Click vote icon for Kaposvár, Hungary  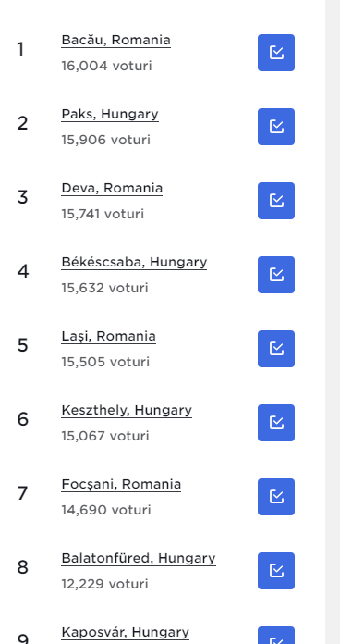(276, 636)
